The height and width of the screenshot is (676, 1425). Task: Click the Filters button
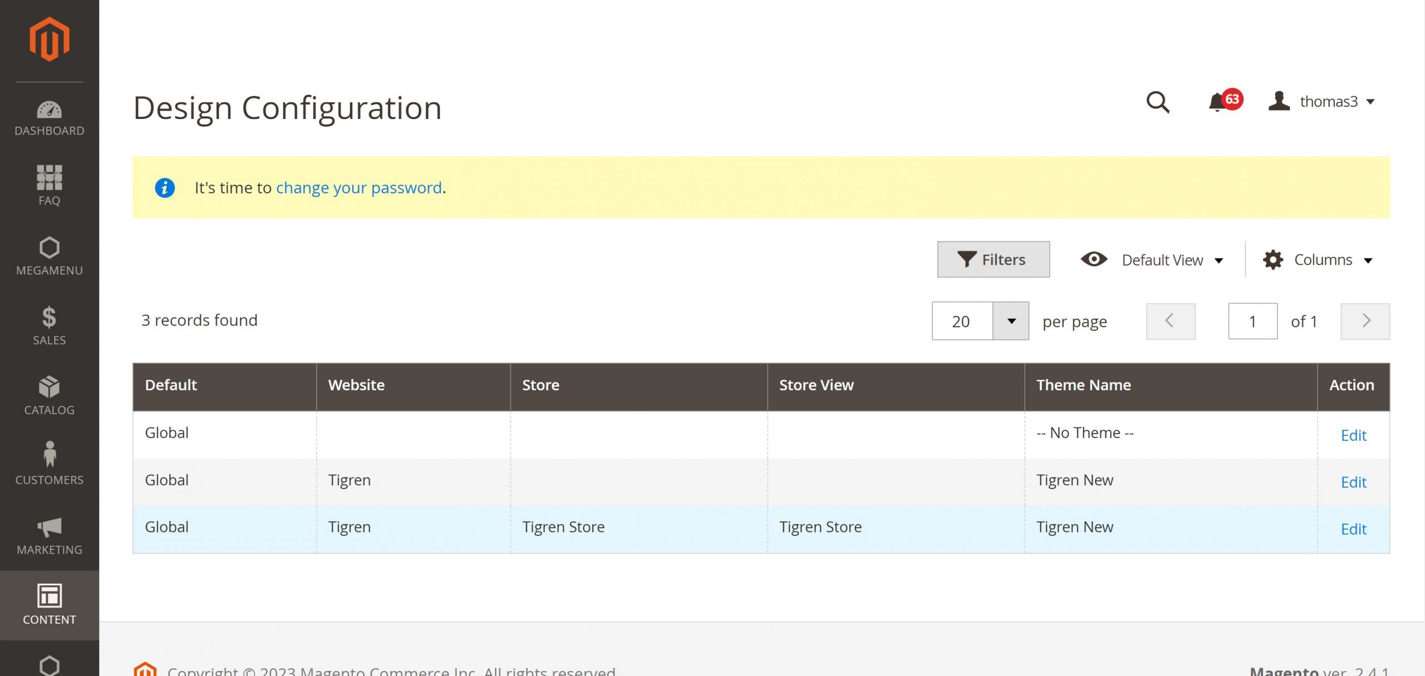click(x=993, y=260)
